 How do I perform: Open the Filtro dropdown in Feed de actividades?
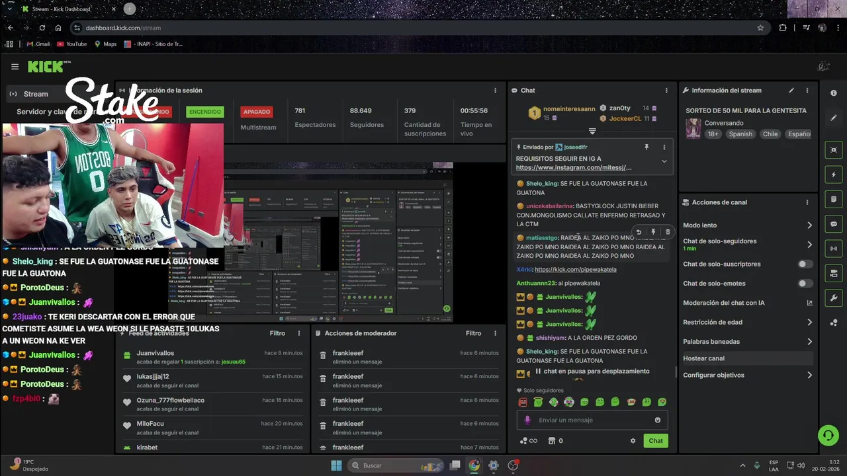(277, 333)
